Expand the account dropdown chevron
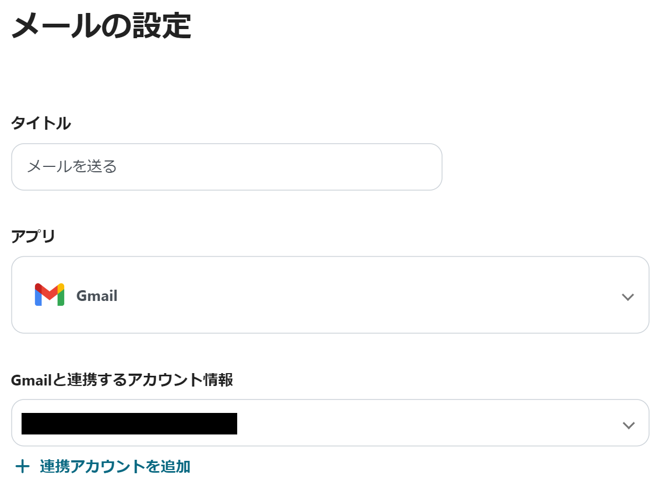Viewport: 662px width, 491px height. coord(628,425)
